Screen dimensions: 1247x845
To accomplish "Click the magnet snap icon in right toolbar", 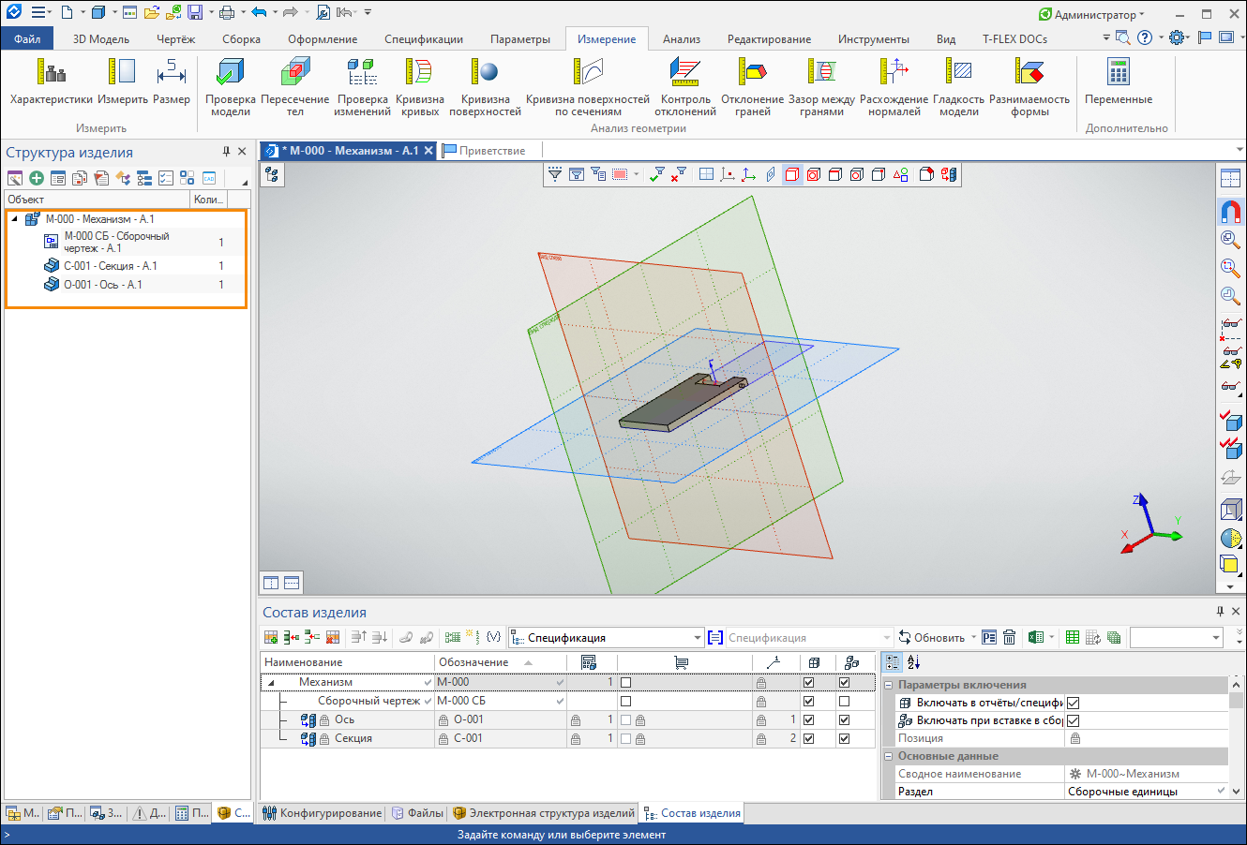I will (1230, 212).
